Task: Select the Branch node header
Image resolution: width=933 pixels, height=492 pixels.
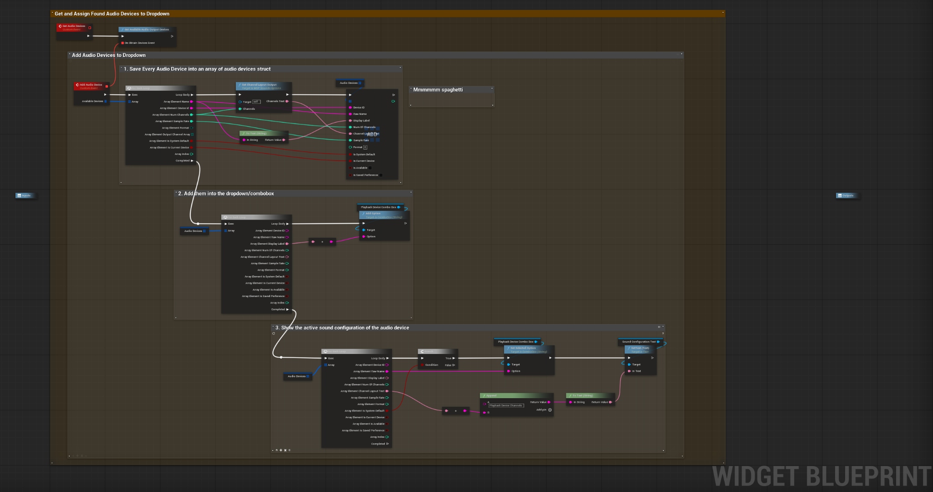Action: [x=438, y=351]
